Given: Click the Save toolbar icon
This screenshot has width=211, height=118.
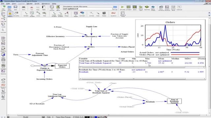Looking at the screenshot, I should point(15,8).
